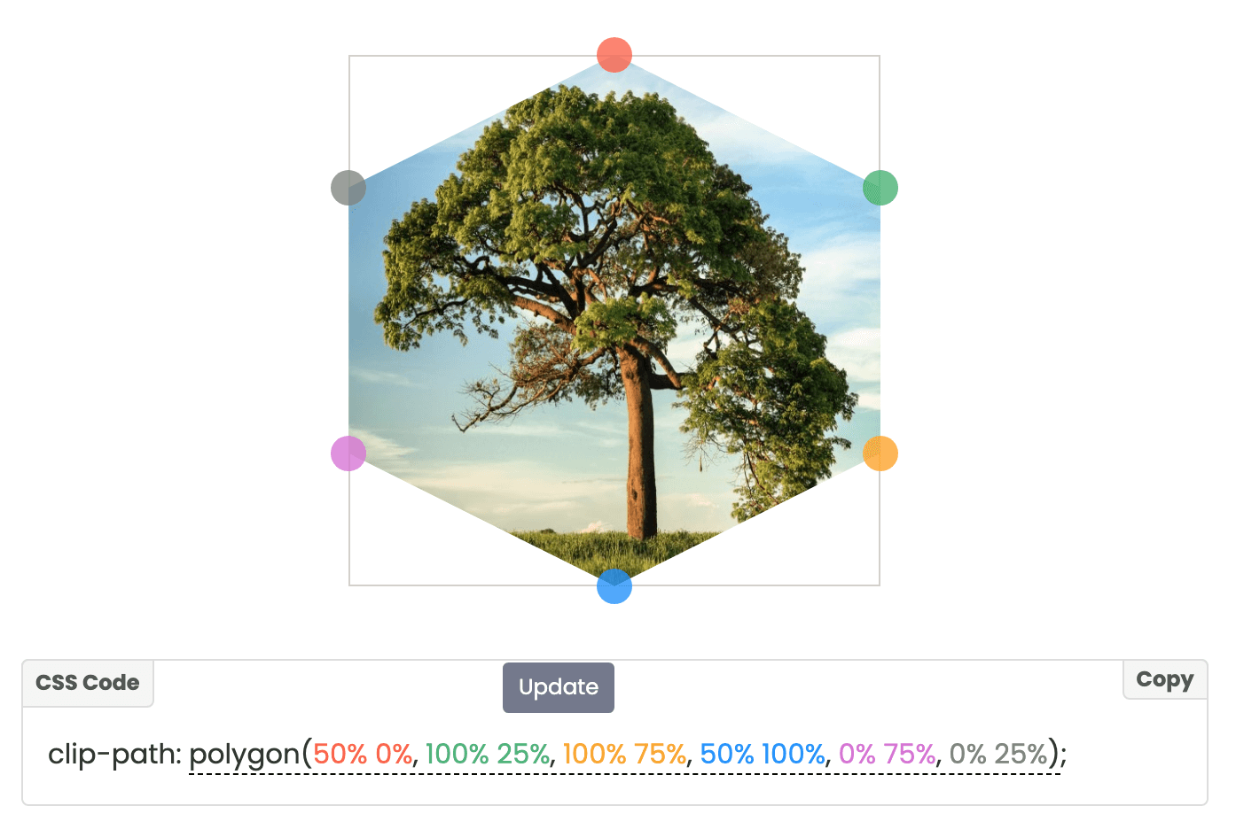Select the blue bottom vertex handle
Screen dimensions: 1236x829
[x=614, y=586]
